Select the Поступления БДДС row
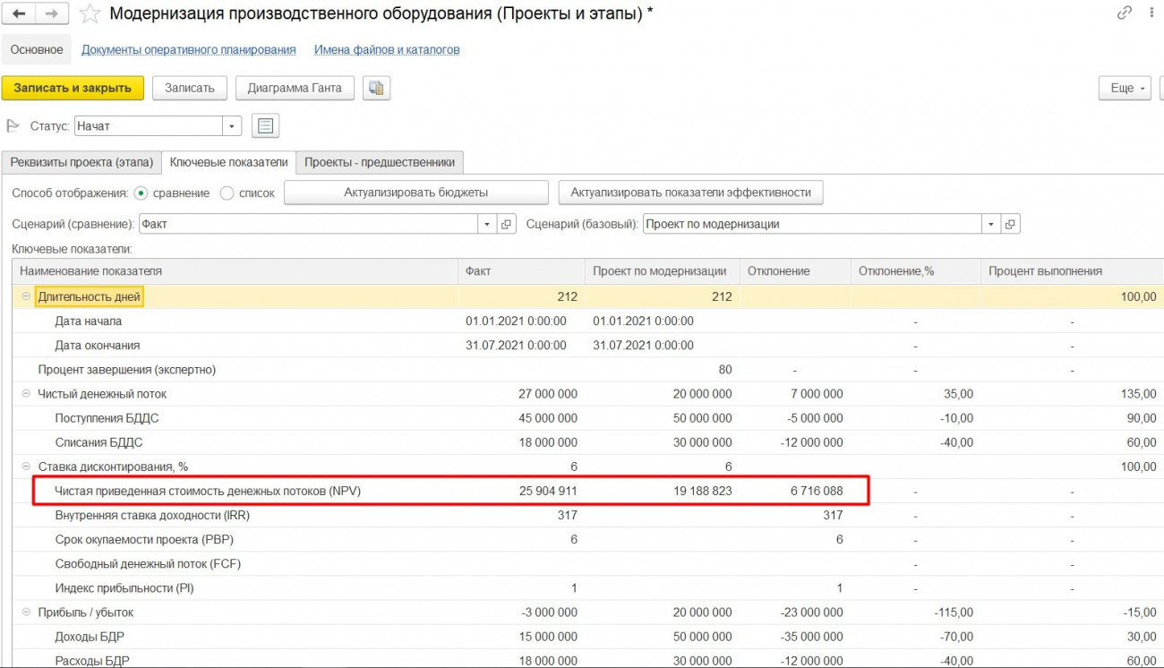 click(x=588, y=418)
